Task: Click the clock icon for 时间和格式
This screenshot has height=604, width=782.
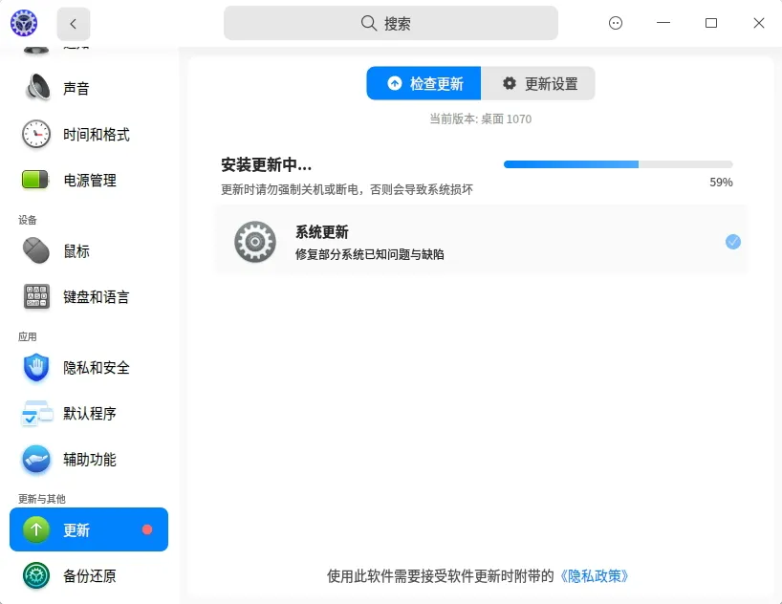Action: 36,134
